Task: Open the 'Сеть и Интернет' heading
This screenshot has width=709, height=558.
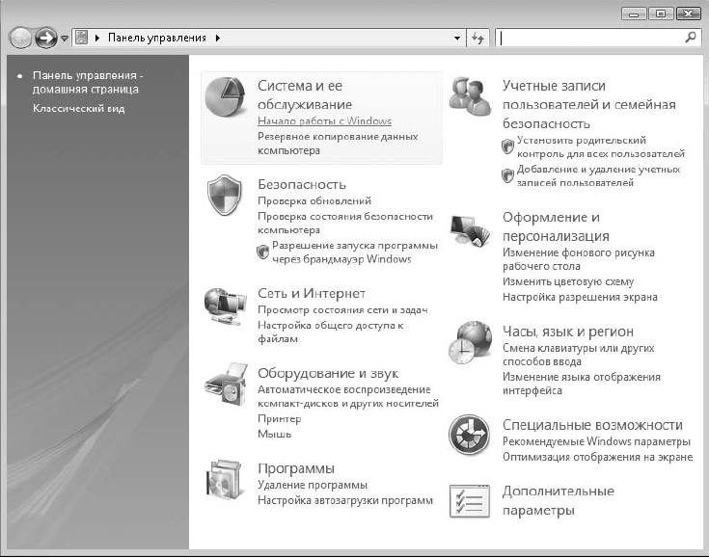Action: pyautogui.click(x=312, y=293)
